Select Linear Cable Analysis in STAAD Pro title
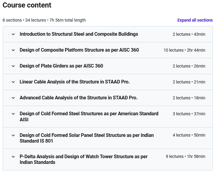The image size is (215, 172). 74,82
